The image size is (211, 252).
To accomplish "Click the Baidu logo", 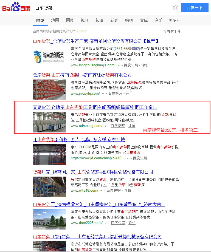I will (16, 7).
